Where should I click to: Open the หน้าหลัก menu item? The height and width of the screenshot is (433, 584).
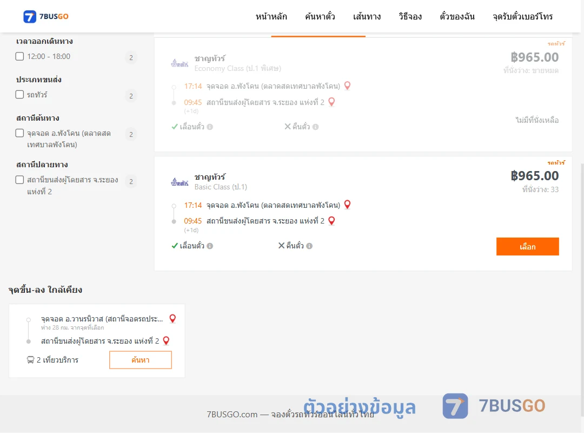tap(271, 16)
